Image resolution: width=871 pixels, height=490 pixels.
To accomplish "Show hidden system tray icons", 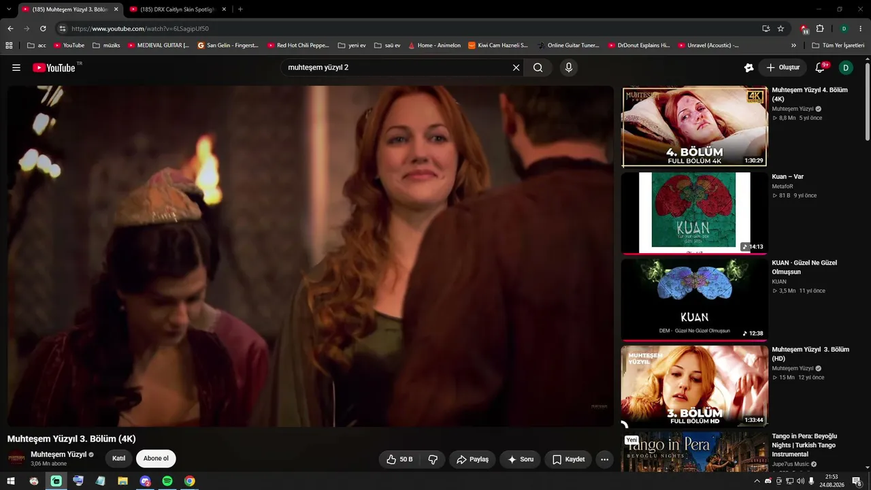I will [x=757, y=481].
